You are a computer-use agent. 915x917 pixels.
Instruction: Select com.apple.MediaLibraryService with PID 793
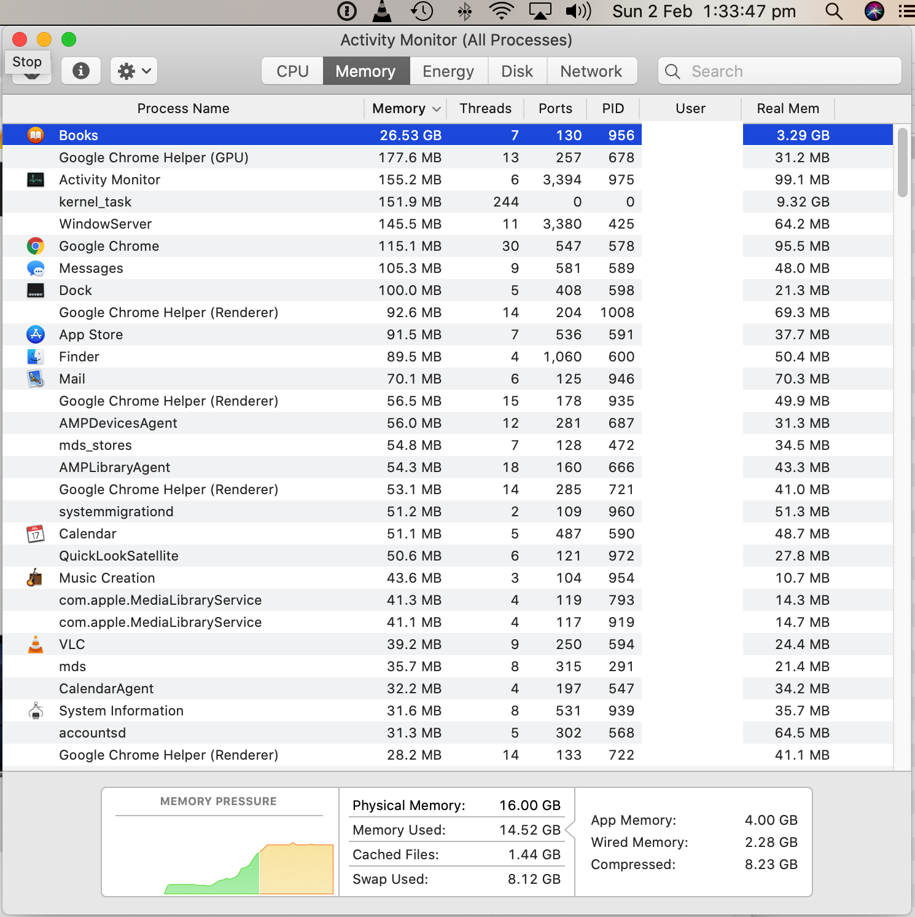[x=447, y=600]
